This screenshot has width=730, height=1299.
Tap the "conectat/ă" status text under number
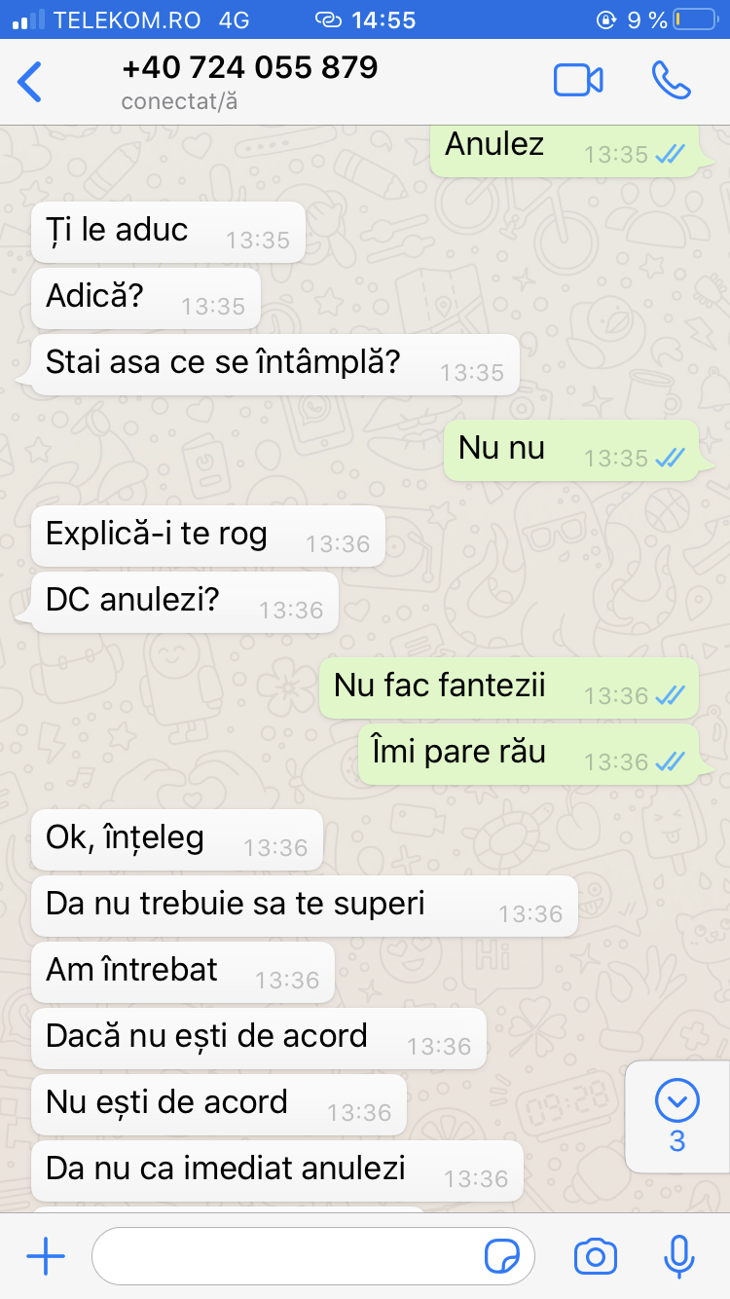point(179,101)
